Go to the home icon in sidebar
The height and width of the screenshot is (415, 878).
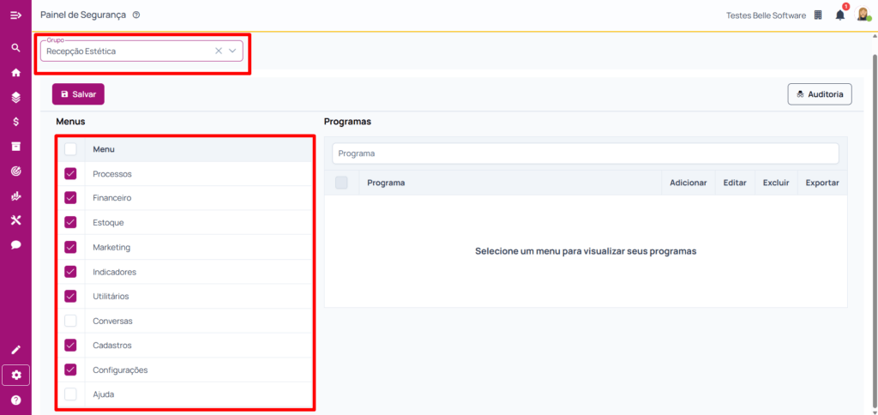pos(15,73)
